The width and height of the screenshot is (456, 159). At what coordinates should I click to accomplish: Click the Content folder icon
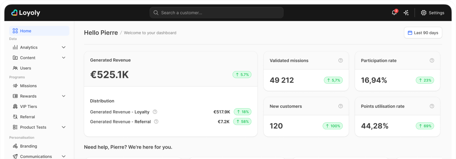point(15,58)
